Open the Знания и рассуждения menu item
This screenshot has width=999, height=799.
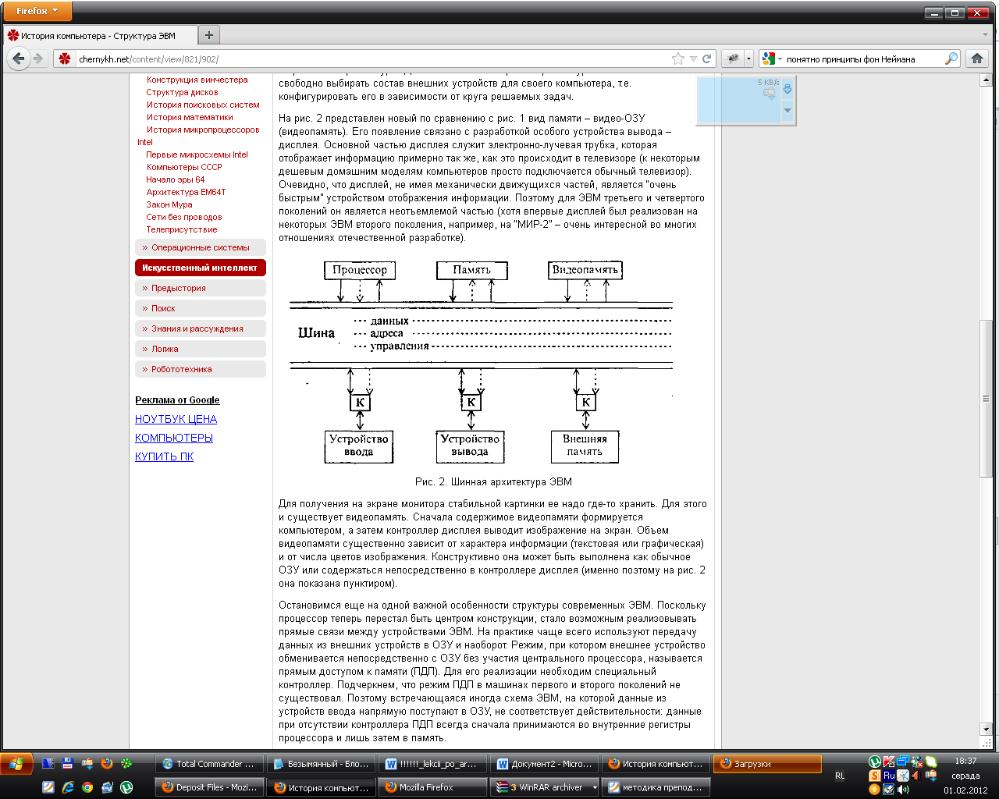pyautogui.click(x=201, y=328)
